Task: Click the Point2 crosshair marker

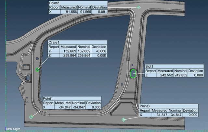Action: (x=139, y=7)
